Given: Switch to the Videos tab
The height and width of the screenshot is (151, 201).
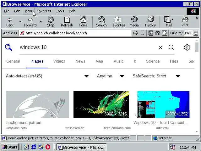Looking at the screenshot, I should click(59, 61).
